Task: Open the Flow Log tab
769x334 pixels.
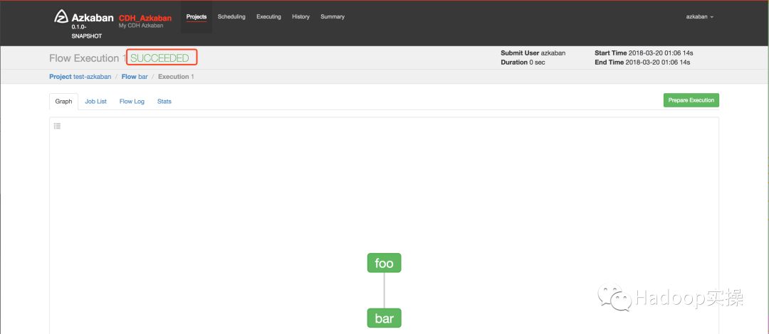Action: 132,102
